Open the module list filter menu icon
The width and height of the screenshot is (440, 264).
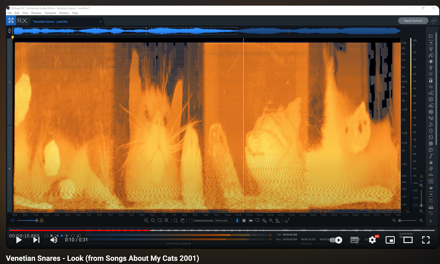click(x=431, y=36)
